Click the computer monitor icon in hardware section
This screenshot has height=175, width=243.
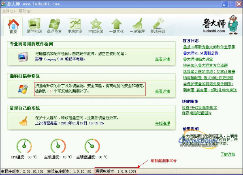coord(23,57)
